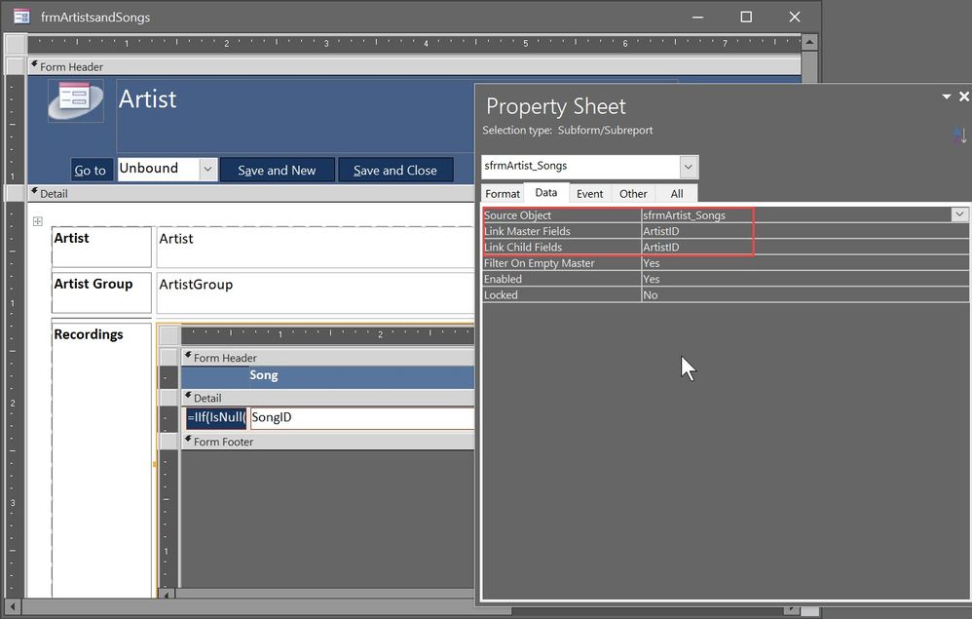Select the Artist Group label
The height and width of the screenshot is (619, 972).
(101, 292)
